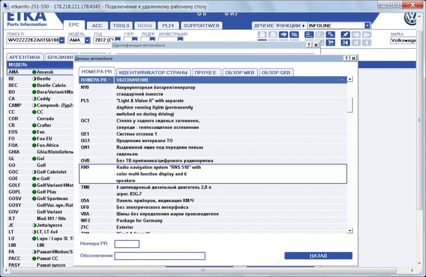Click the remote desktop title bar icon
This screenshot has width=426, height=277.
click(x=6, y=6)
